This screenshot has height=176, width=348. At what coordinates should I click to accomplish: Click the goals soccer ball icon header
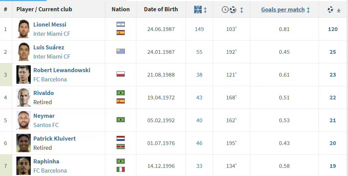click(331, 10)
